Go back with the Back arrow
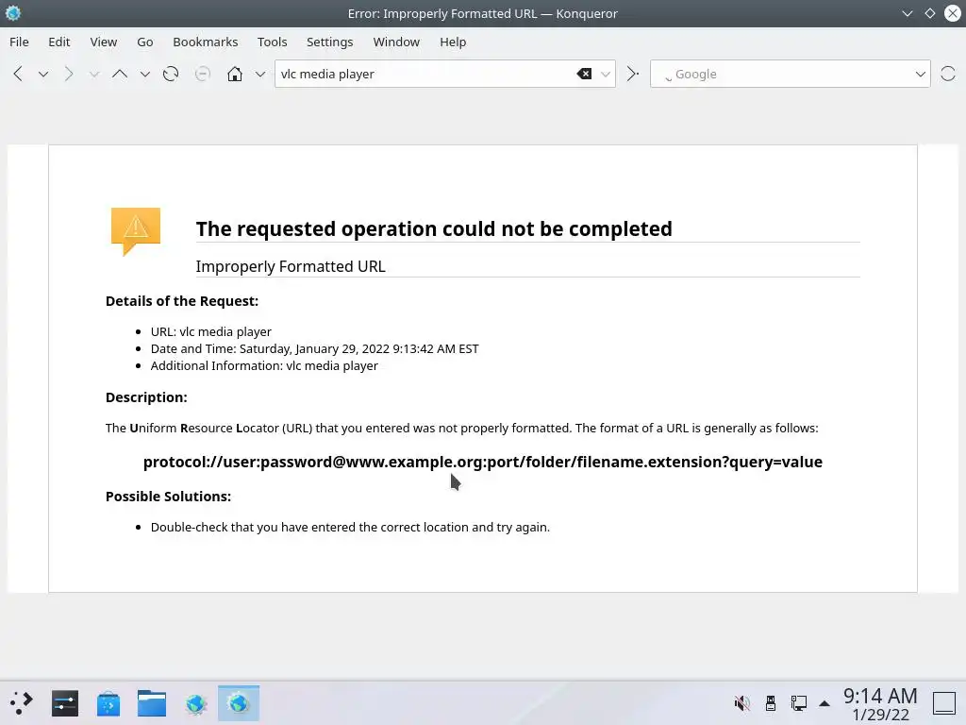This screenshot has height=725, width=966. [x=18, y=74]
